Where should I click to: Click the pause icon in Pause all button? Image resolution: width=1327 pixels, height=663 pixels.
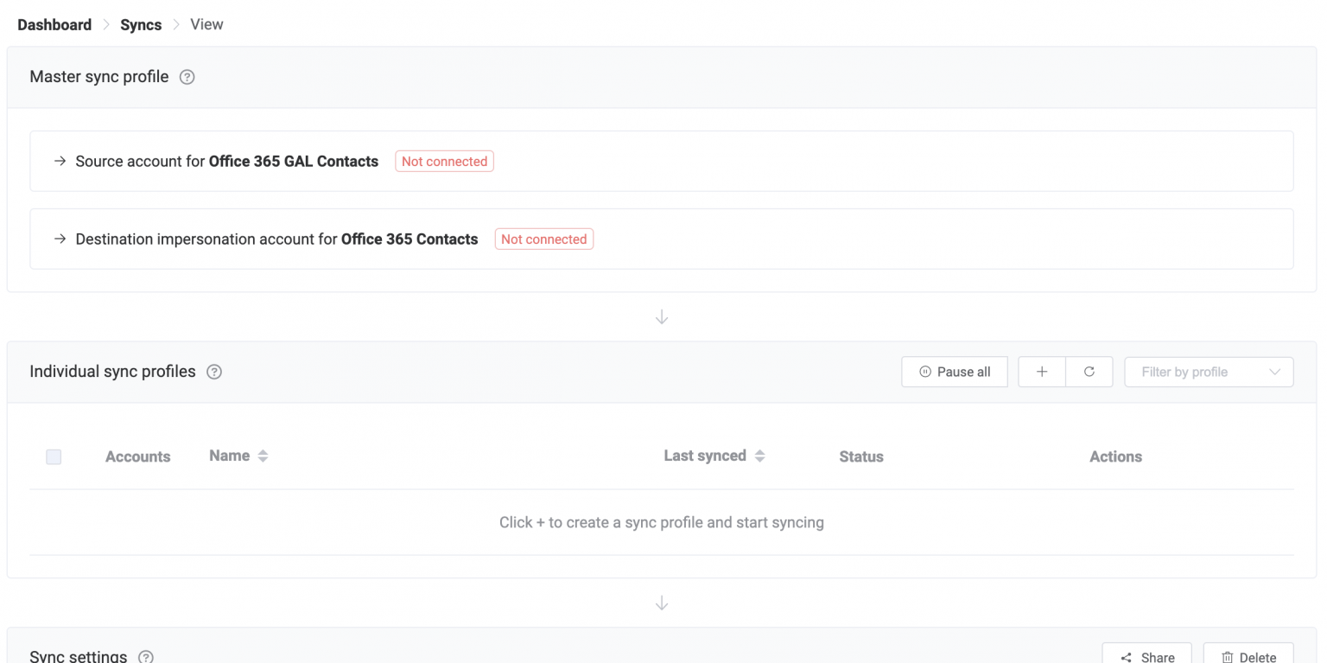(924, 372)
